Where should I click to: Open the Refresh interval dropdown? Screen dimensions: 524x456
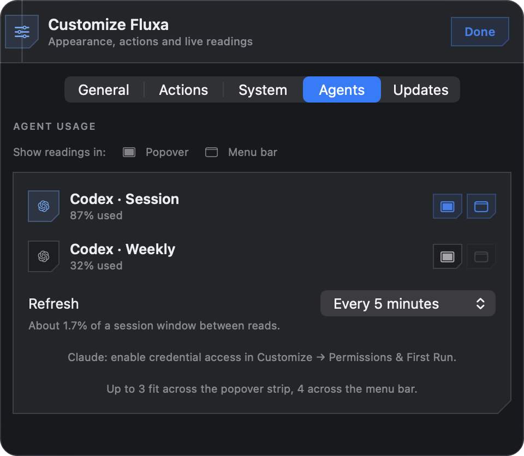point(408,303)
